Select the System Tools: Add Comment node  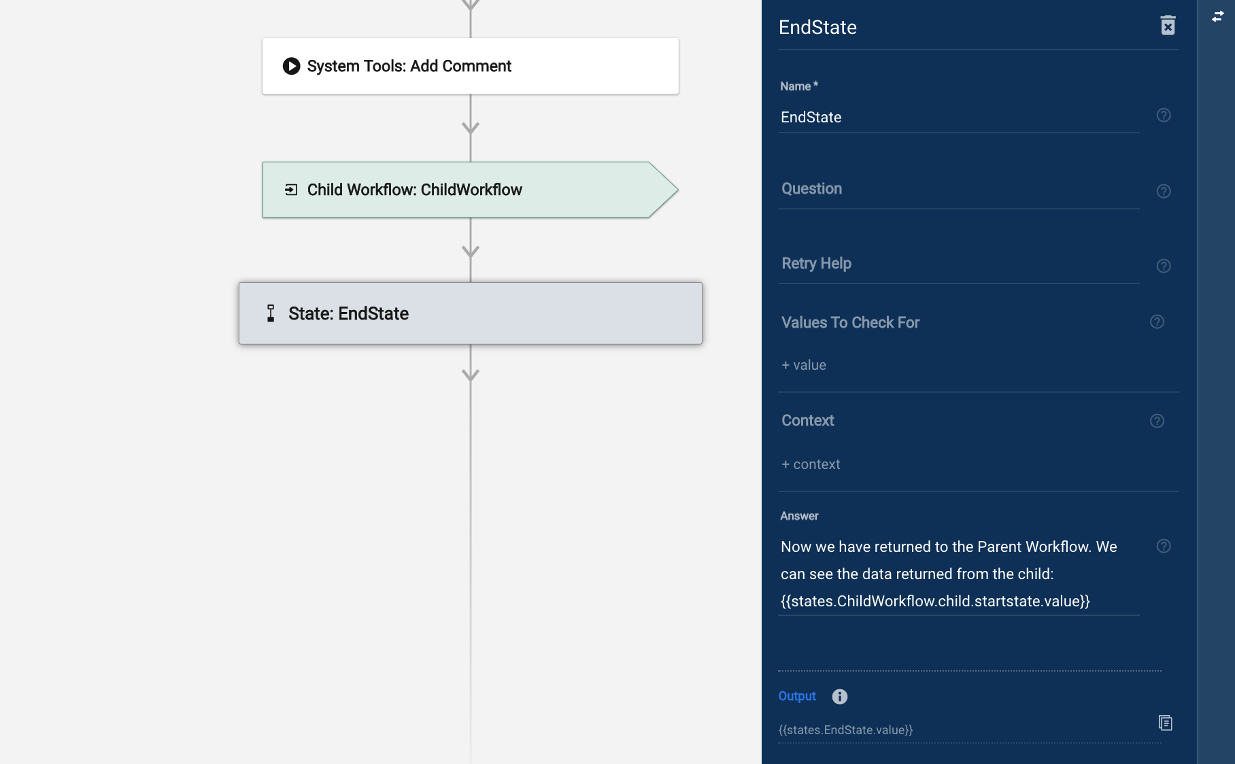point(471,66)
